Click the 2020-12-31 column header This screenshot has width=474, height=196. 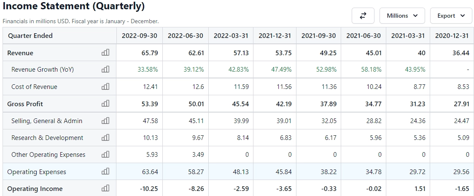coord(452,36)
